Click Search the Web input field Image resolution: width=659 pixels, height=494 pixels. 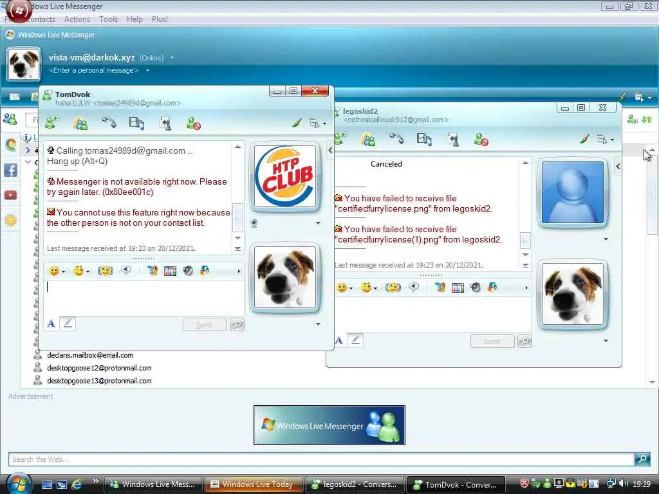click(x=321, y=459)
